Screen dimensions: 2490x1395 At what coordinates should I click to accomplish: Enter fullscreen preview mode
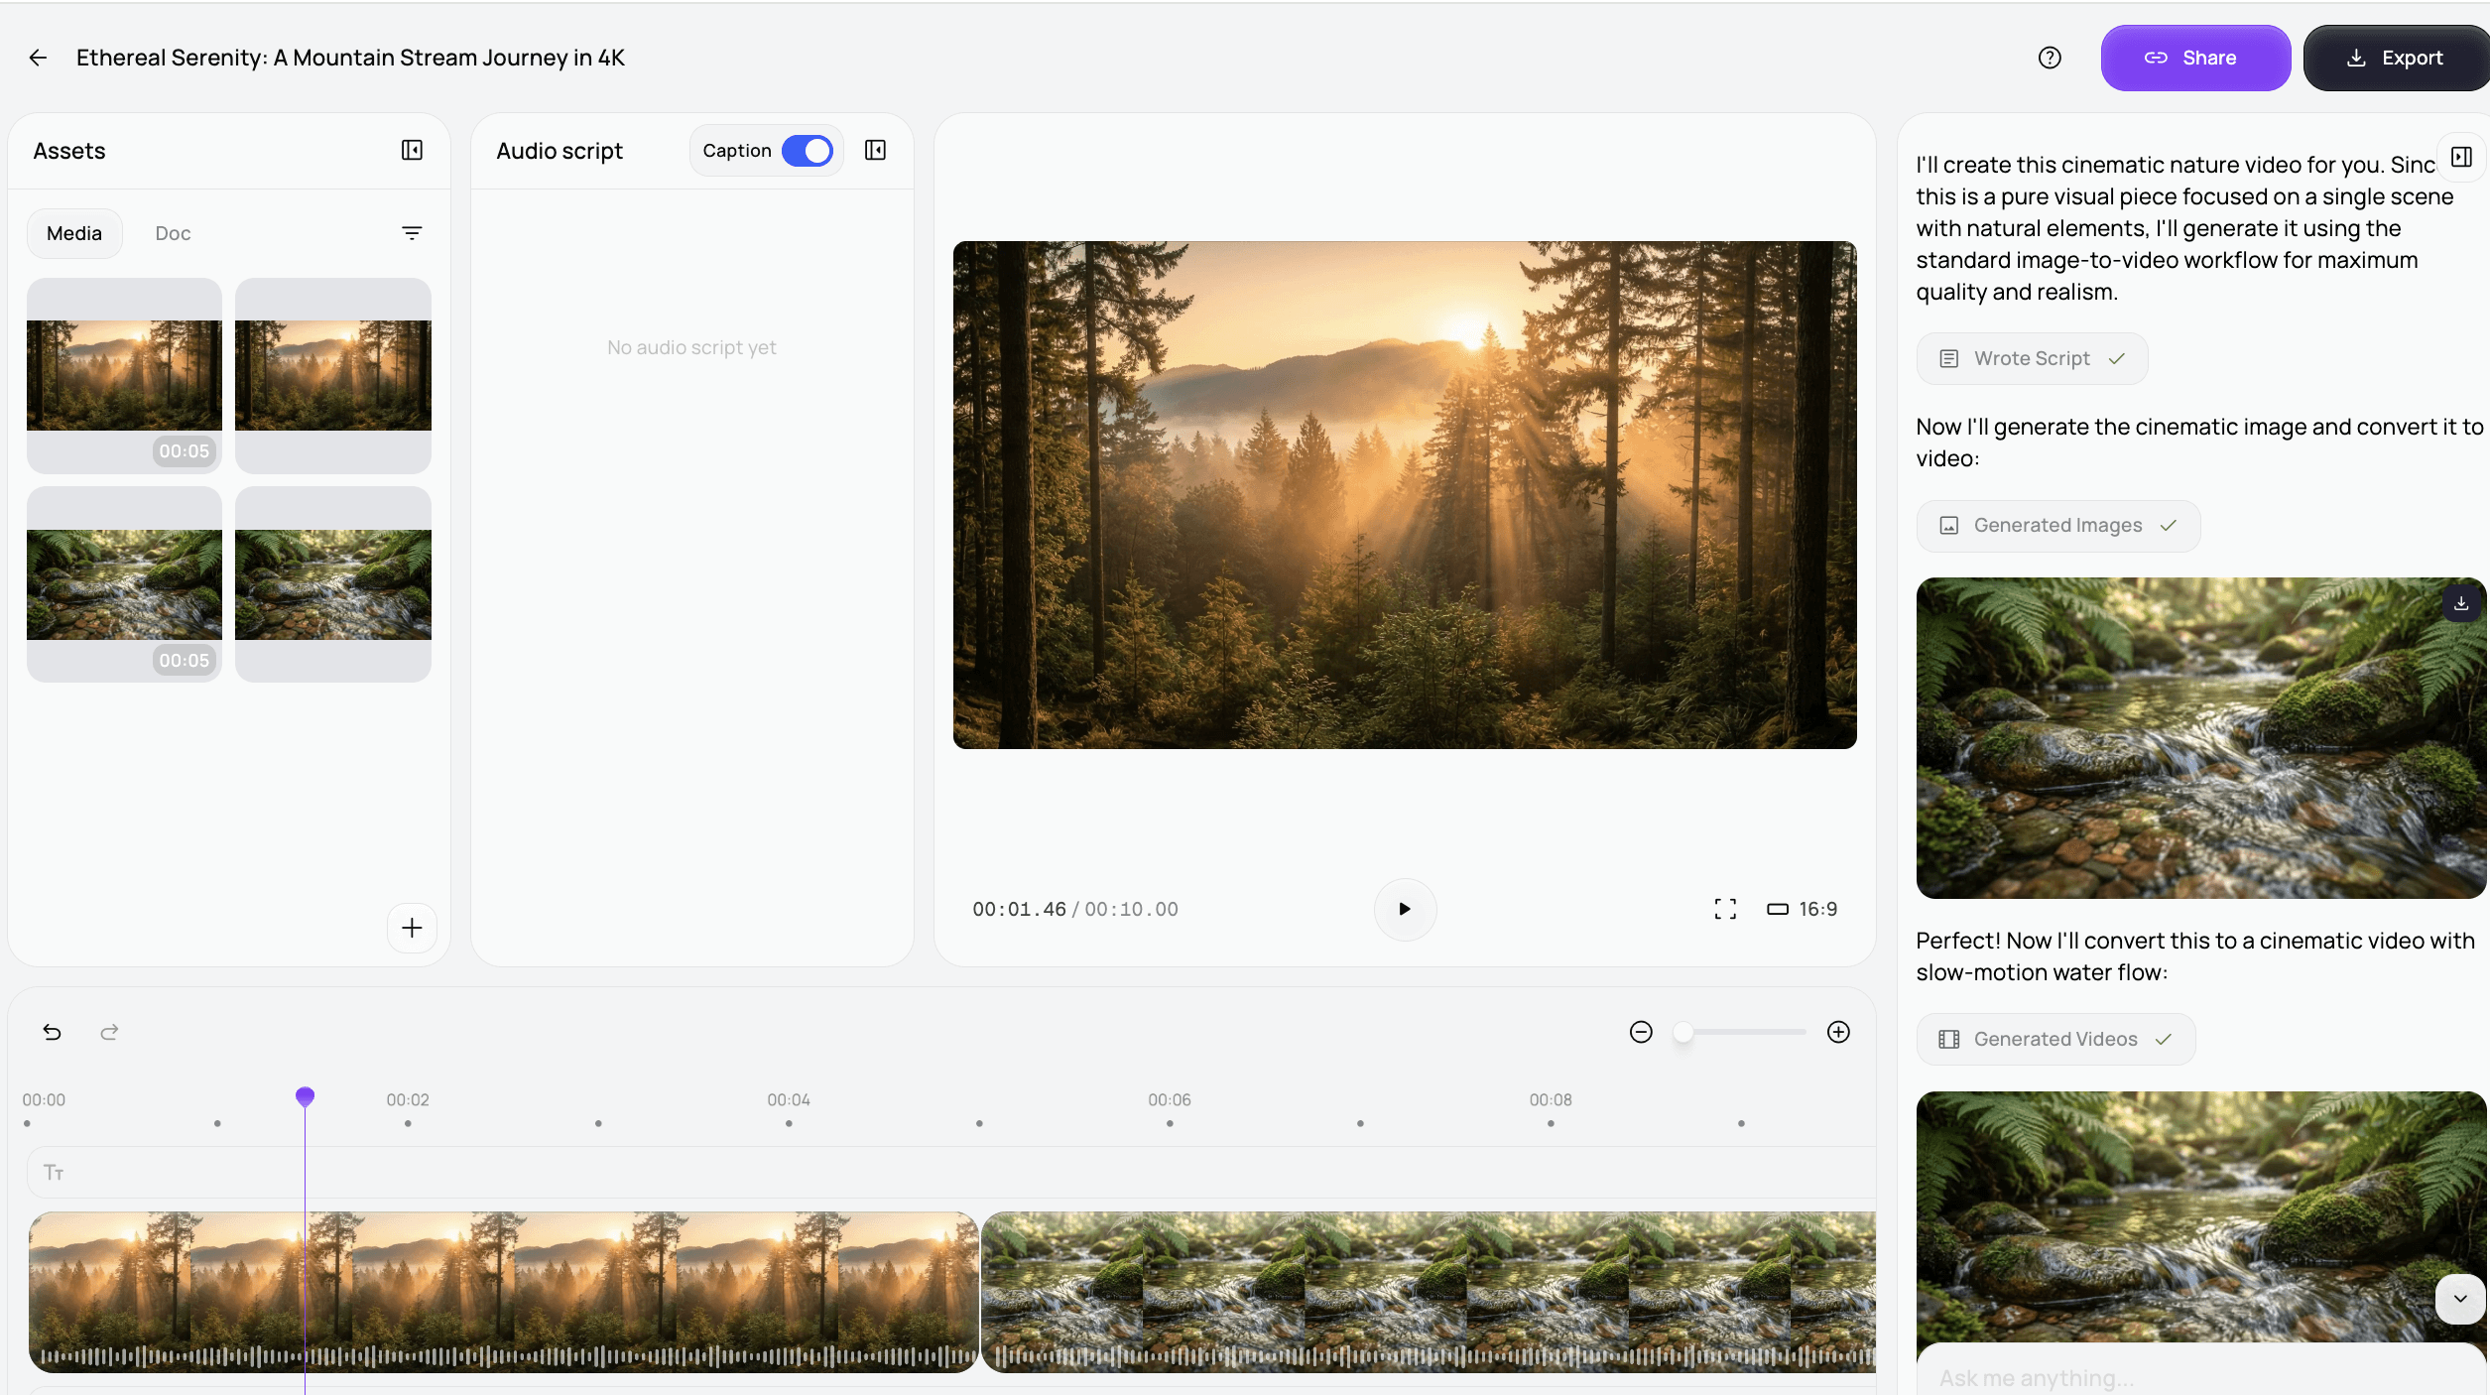1725,909
